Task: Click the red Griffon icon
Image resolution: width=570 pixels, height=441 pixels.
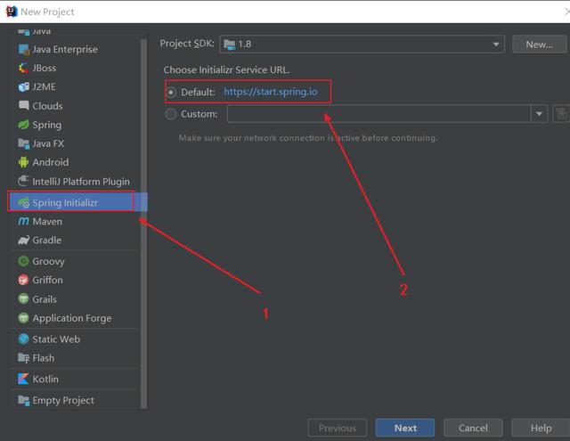Action: pyautogui.click(x=24, y=280)
